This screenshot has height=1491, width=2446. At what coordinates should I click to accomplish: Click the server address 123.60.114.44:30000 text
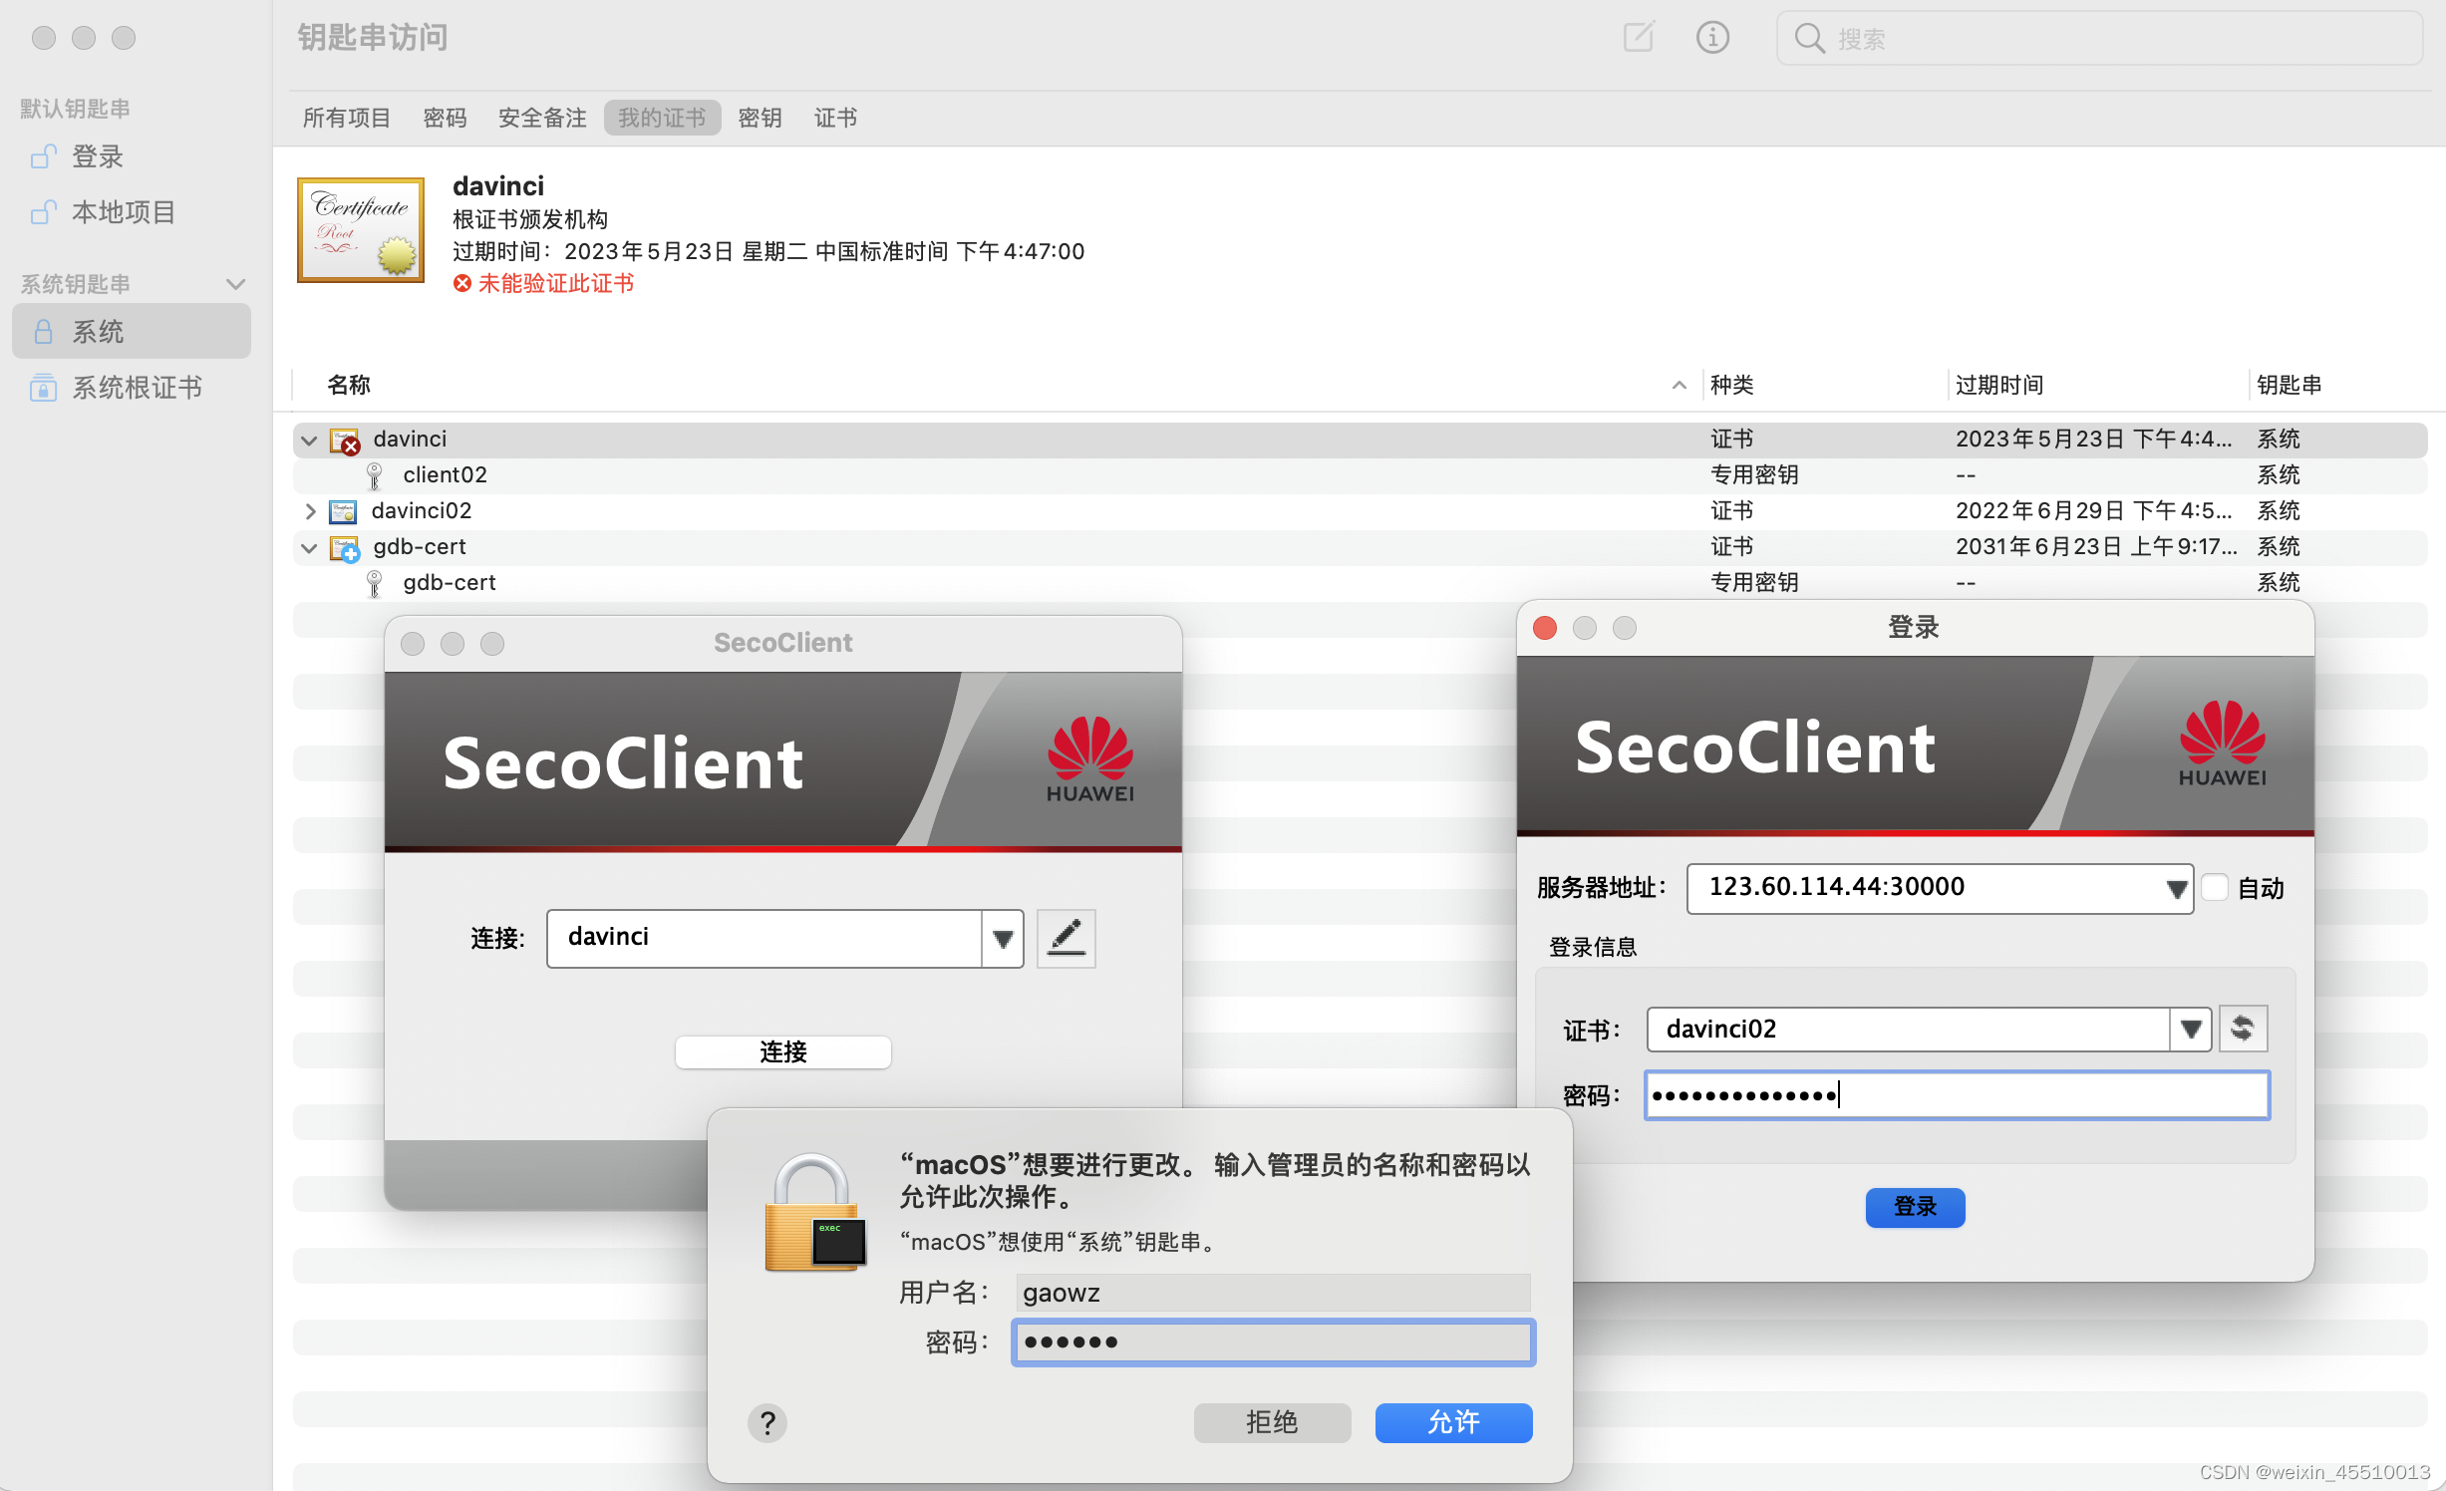(1837, 887)
